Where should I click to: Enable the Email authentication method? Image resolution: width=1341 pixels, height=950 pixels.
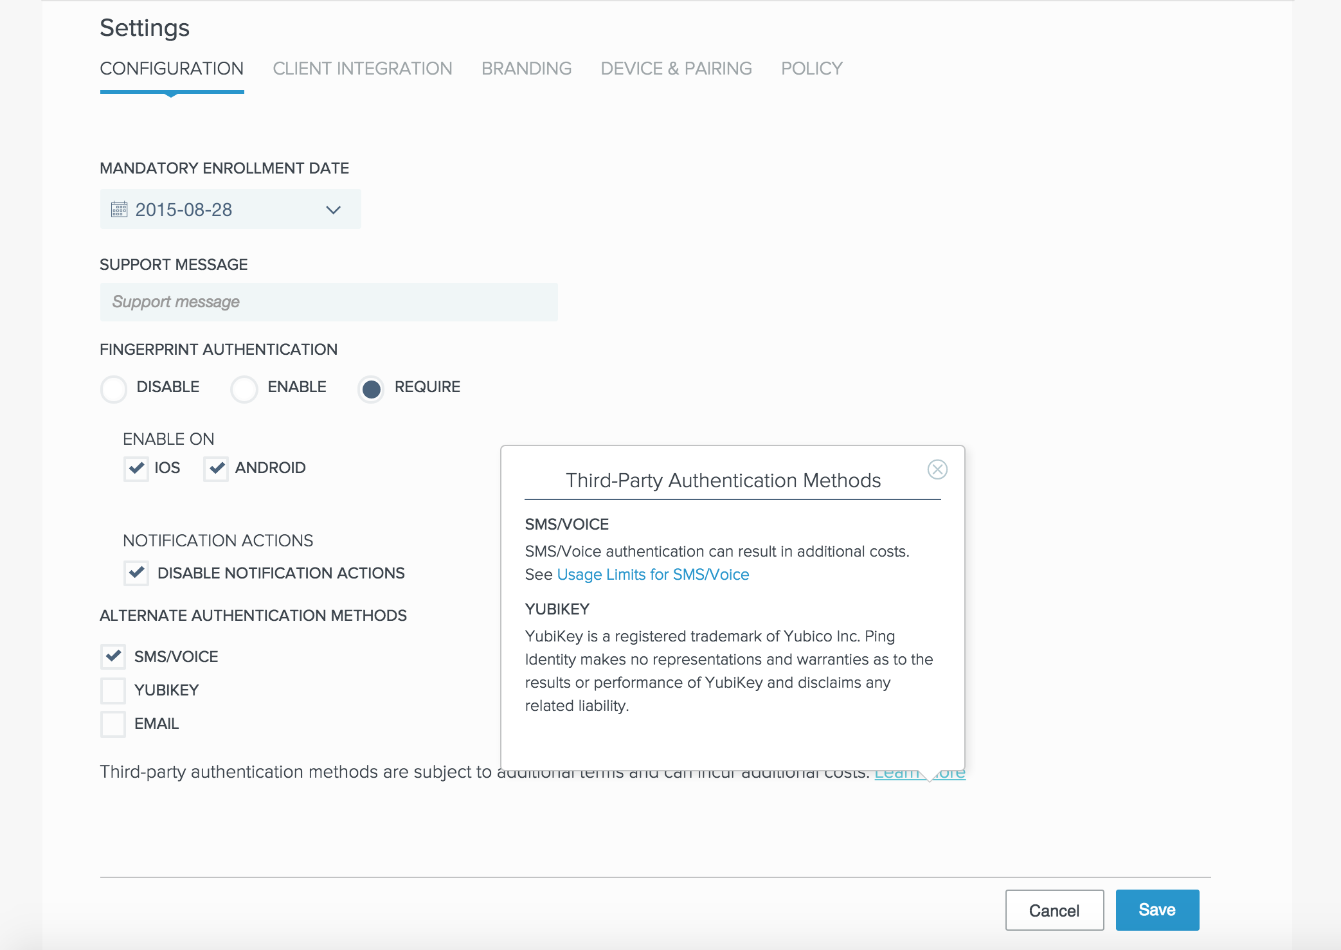pos(113,724)
